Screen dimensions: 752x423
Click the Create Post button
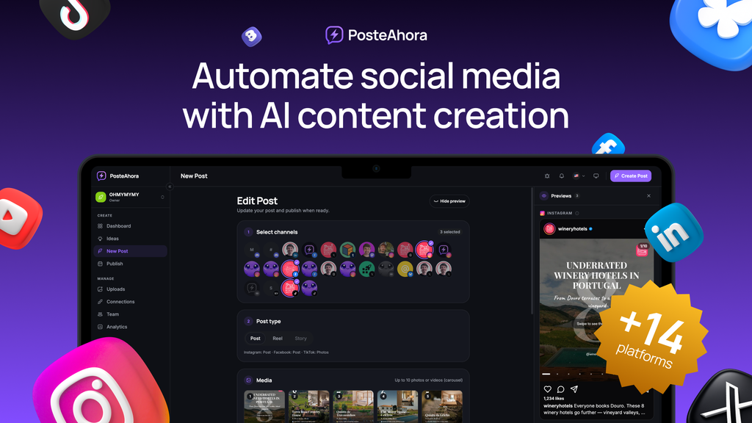tap(631, 176)
